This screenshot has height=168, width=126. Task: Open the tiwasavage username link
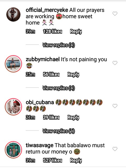(40, 146)
